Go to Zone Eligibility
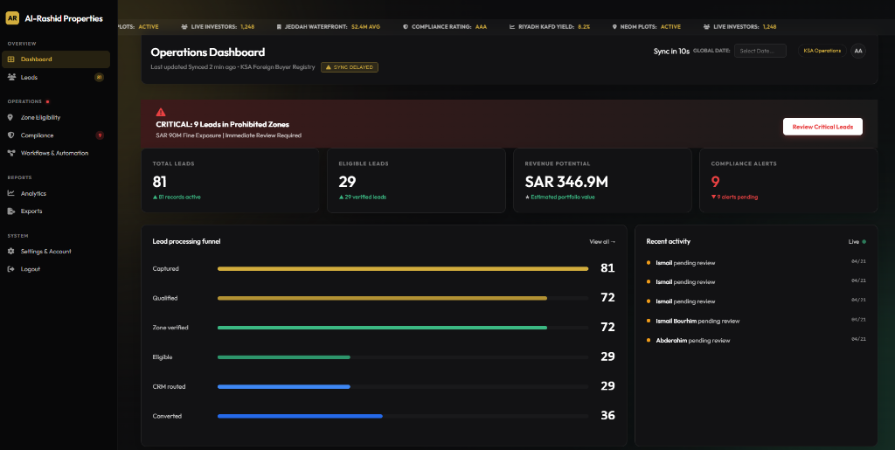The width and height of the screenshot is (895, 450). pos(56,117)
